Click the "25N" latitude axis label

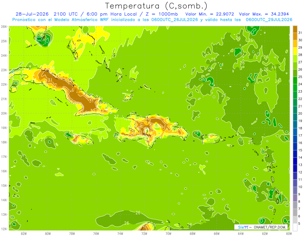click(4, 41)
